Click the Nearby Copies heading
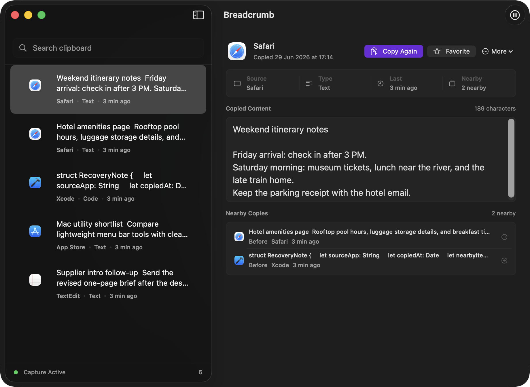 click(247, 213)
